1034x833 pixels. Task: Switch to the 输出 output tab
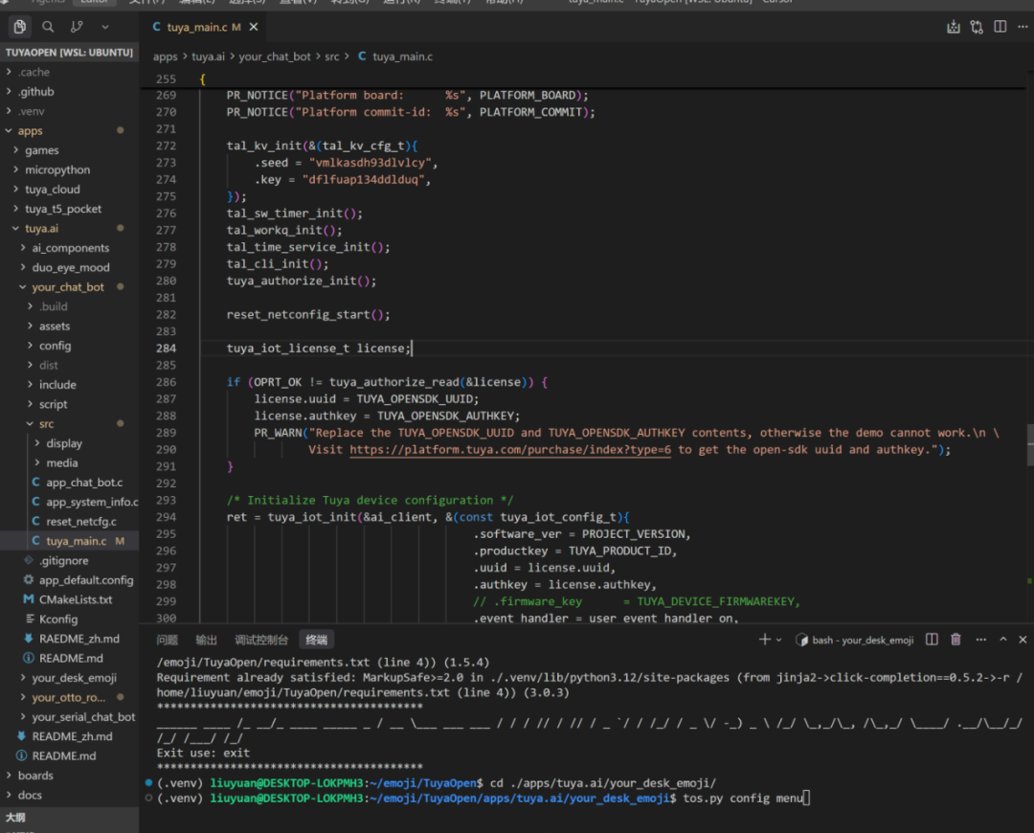point(206,640)
